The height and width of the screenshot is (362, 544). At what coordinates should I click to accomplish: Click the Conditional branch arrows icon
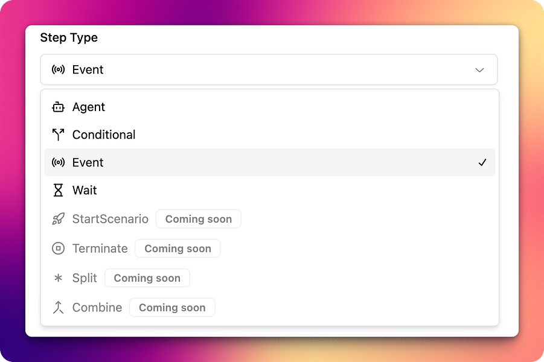tap(59, 135)
